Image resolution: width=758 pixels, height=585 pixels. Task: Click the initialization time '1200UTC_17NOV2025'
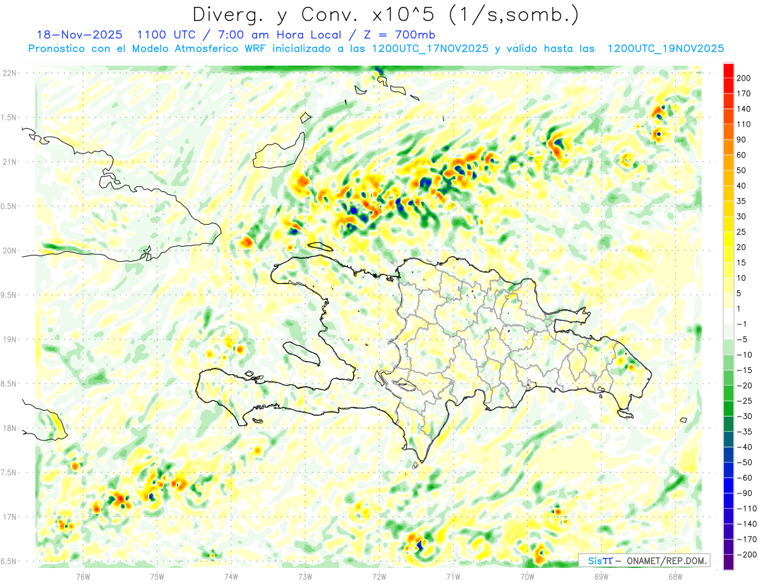(430, 49)
